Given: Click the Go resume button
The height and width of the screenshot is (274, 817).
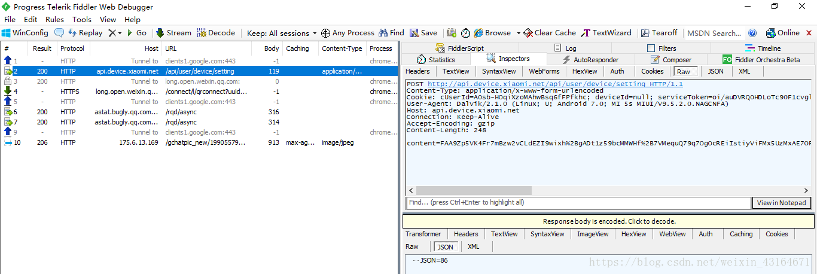Looking at the screenshot, I should click(136, 33).
